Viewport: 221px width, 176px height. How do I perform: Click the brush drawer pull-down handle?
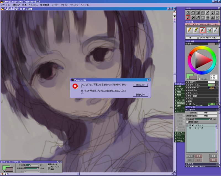(x=202, y=35)
